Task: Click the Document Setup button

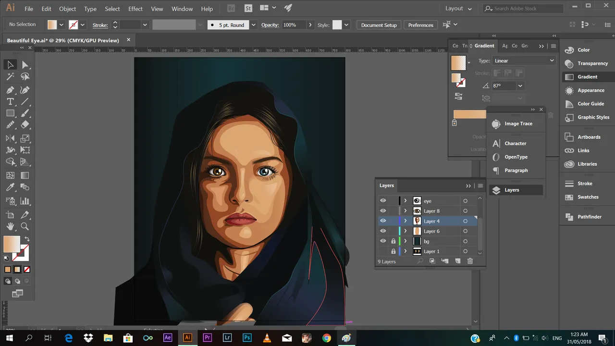Action: coord(379,25)
